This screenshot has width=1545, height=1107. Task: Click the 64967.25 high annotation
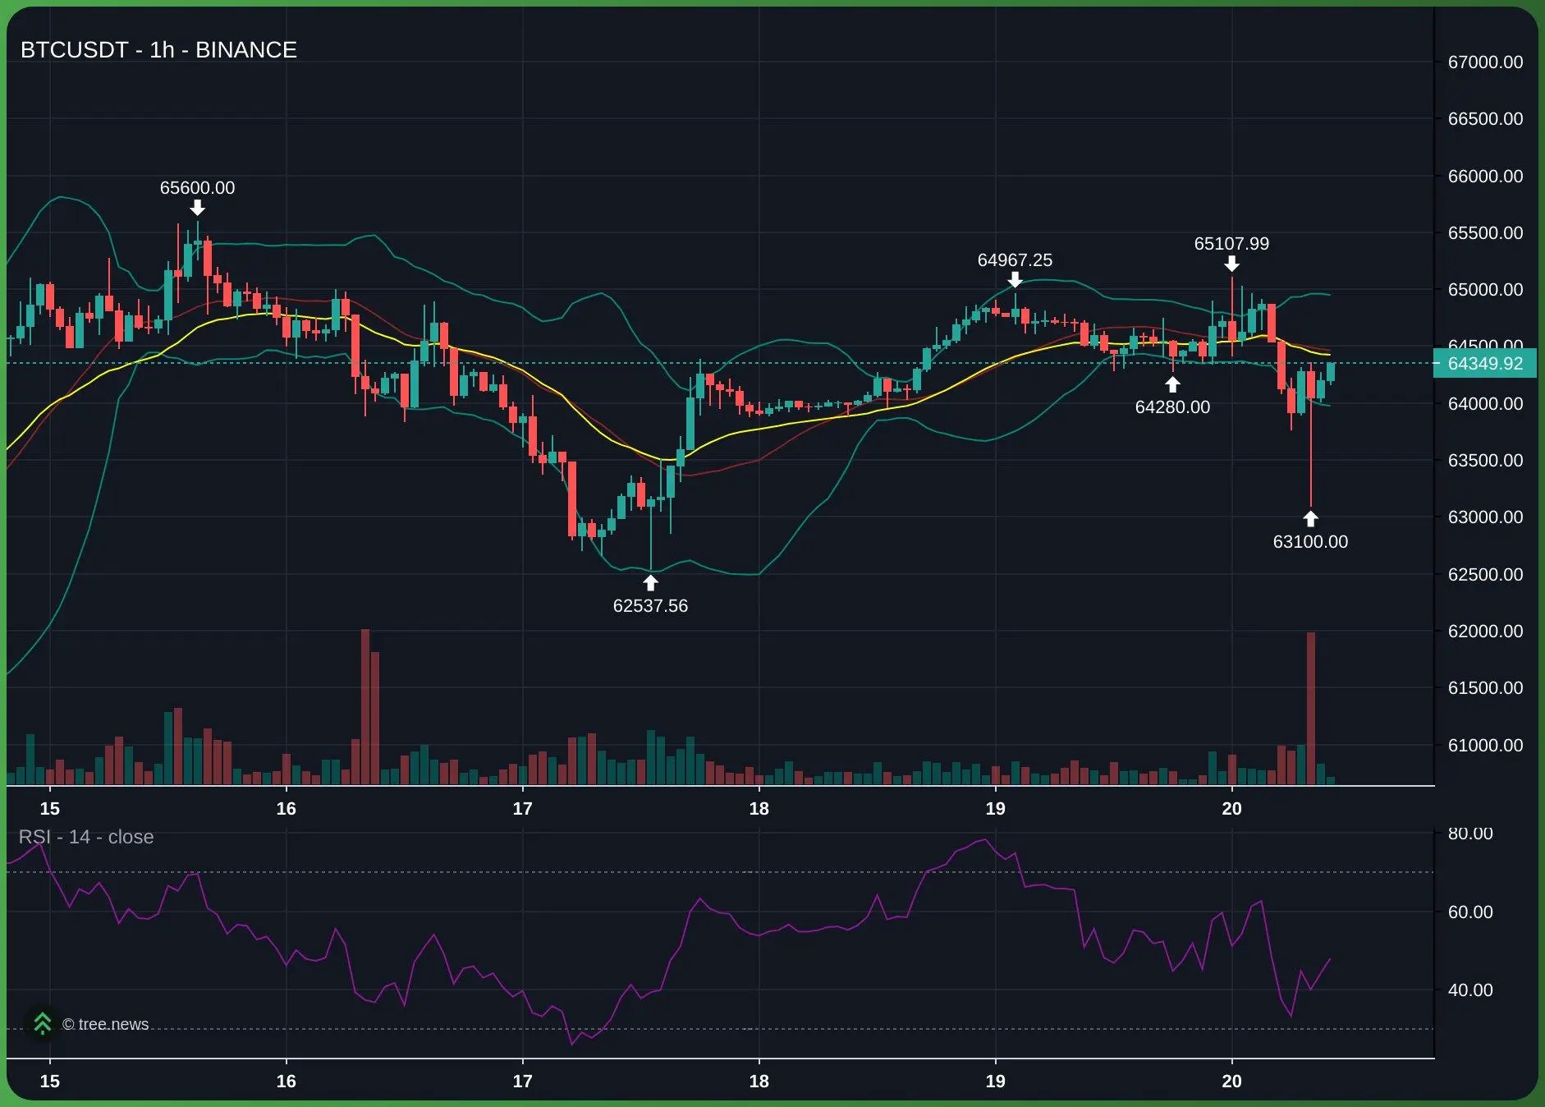tap(1015, 260)
